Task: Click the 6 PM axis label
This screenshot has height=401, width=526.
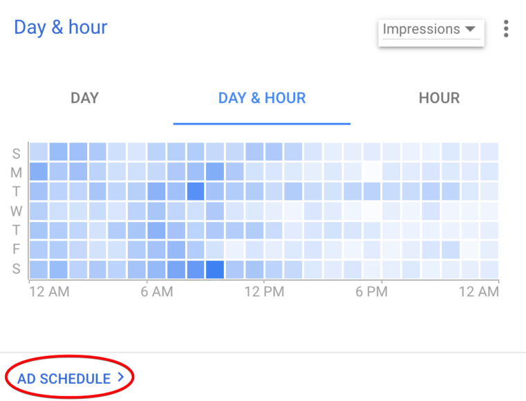Action: coord(371,292)
